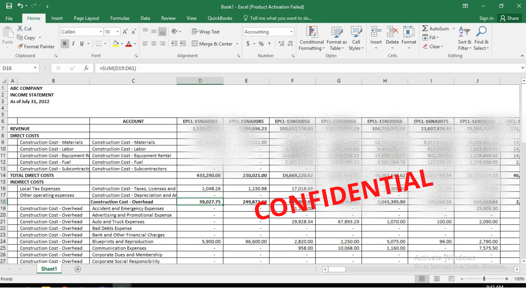The height and width of the screenshot is (296, 526).
Task: Increase font size with large A icon
Action: [x=126, y=32]
